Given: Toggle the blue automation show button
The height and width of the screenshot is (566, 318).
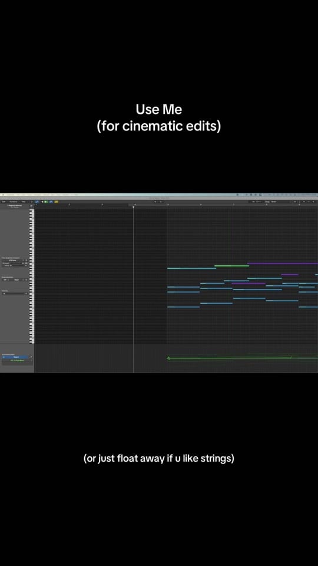Looking at the screenshot, I should pos(37,202).
